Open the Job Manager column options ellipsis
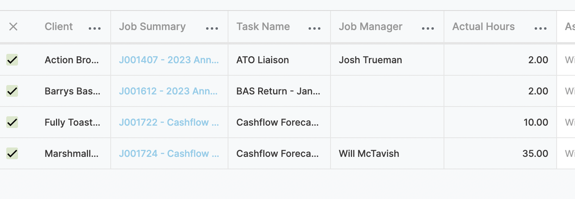The image size is (575, 199). (428, 28)
